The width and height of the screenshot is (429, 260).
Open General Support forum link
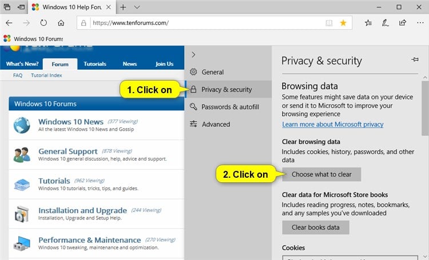pyautogui.click(x=68, y=151)
